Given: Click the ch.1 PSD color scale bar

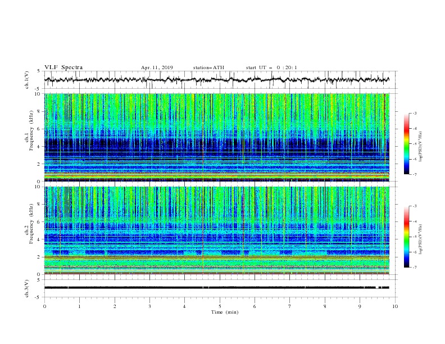Looking at the screenshot, I should (x=407, y=144).
